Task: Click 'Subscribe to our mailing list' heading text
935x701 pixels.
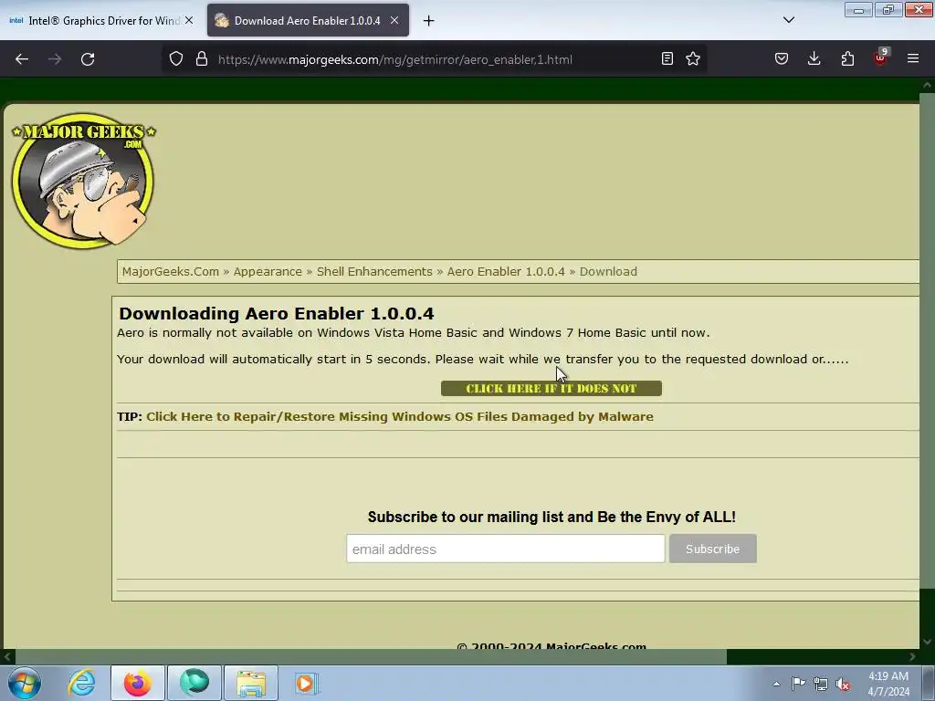Action: (x=552, y=517)
